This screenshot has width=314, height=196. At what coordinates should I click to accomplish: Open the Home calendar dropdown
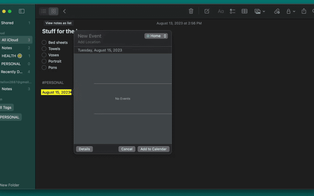pos(156,36)
